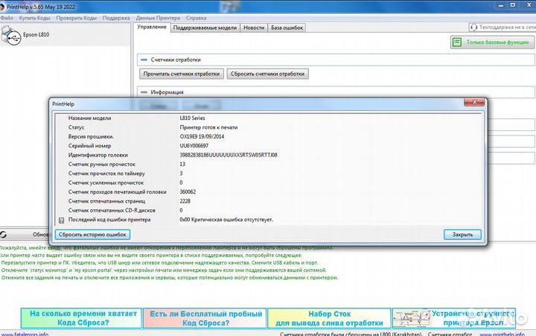
Task: Select printed pages value 2228
Action: tap(185, 201)
